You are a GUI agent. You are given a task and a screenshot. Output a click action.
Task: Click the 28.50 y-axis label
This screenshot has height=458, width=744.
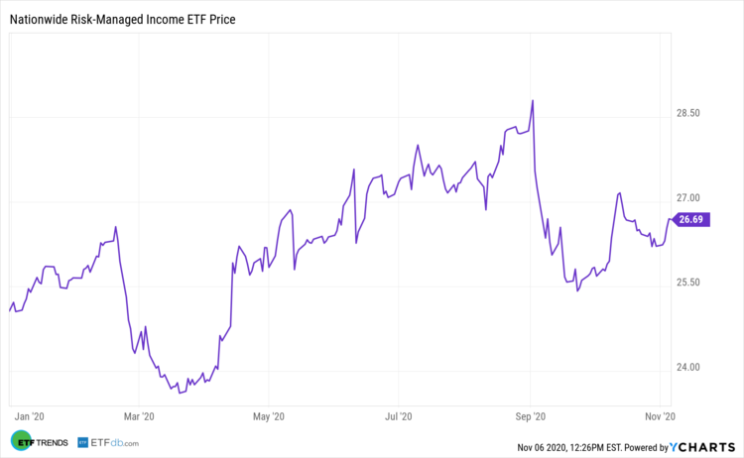click(x=687, y=114)
